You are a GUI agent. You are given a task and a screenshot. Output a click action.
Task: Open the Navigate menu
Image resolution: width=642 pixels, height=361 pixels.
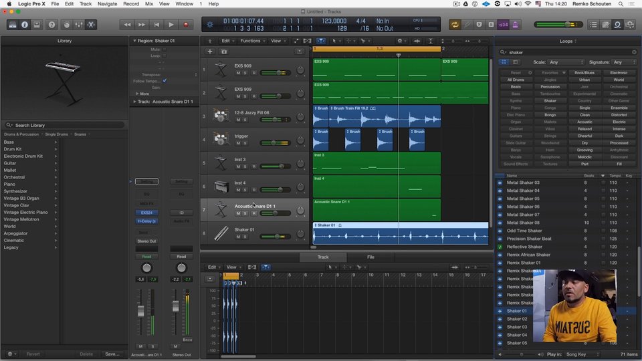click(107, 4)
